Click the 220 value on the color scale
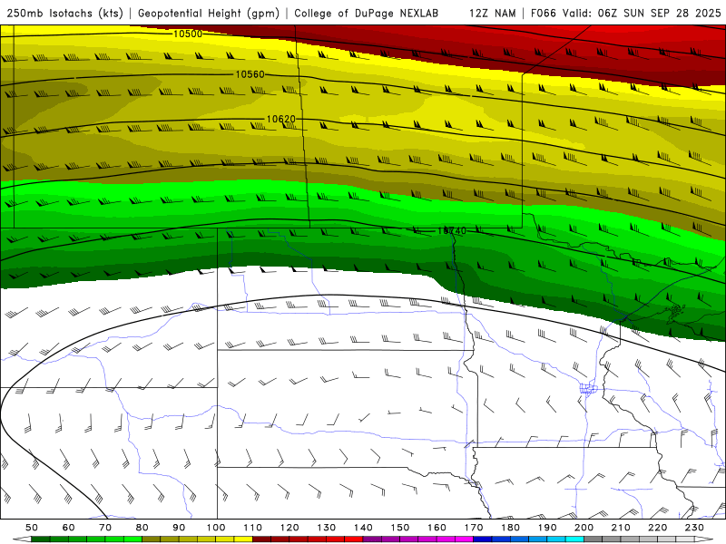The image size is (726, 544). tap(657, 528)
